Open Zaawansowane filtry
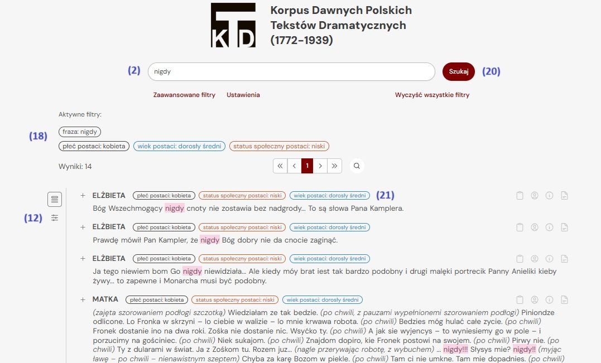601x363 pixels. (184, 95)
